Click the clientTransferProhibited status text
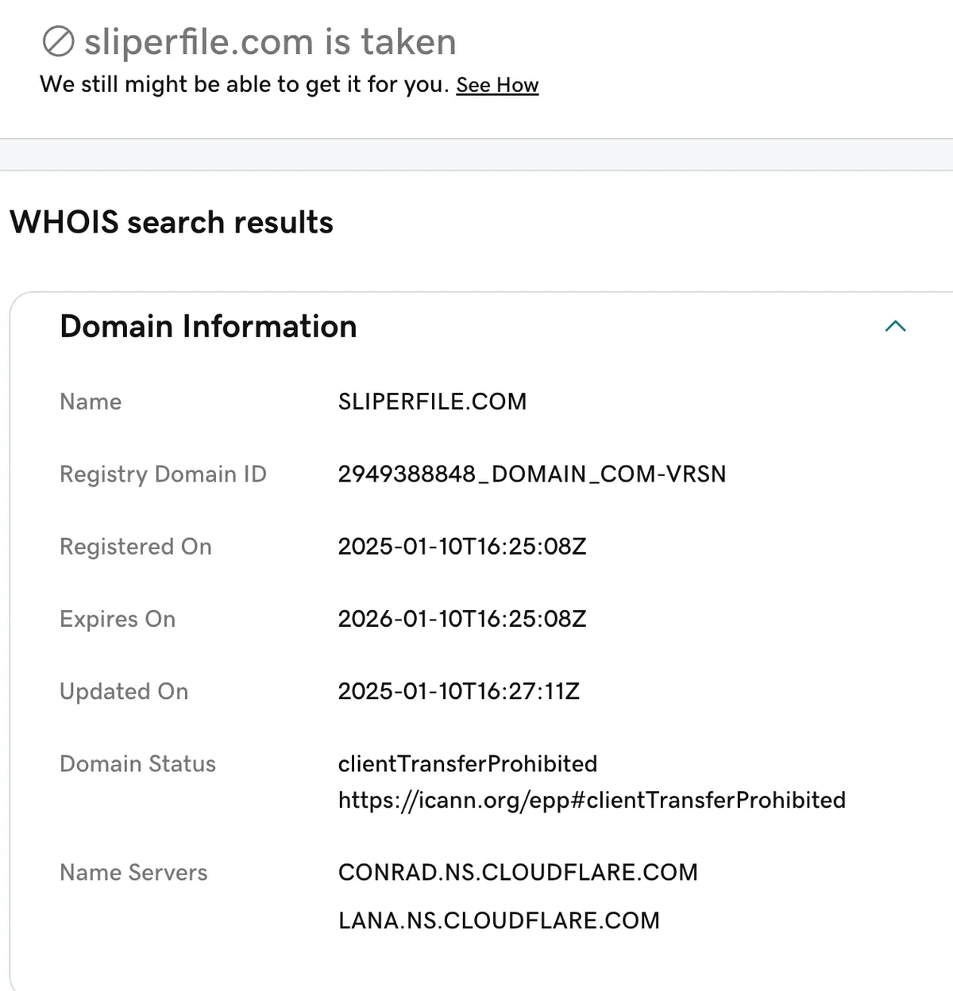953x991 pixels. [x=468, y=764]
